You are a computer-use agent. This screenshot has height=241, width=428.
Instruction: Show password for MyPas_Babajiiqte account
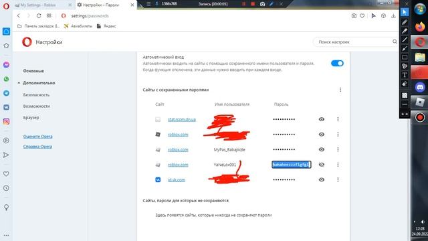[x=322, y=149]
